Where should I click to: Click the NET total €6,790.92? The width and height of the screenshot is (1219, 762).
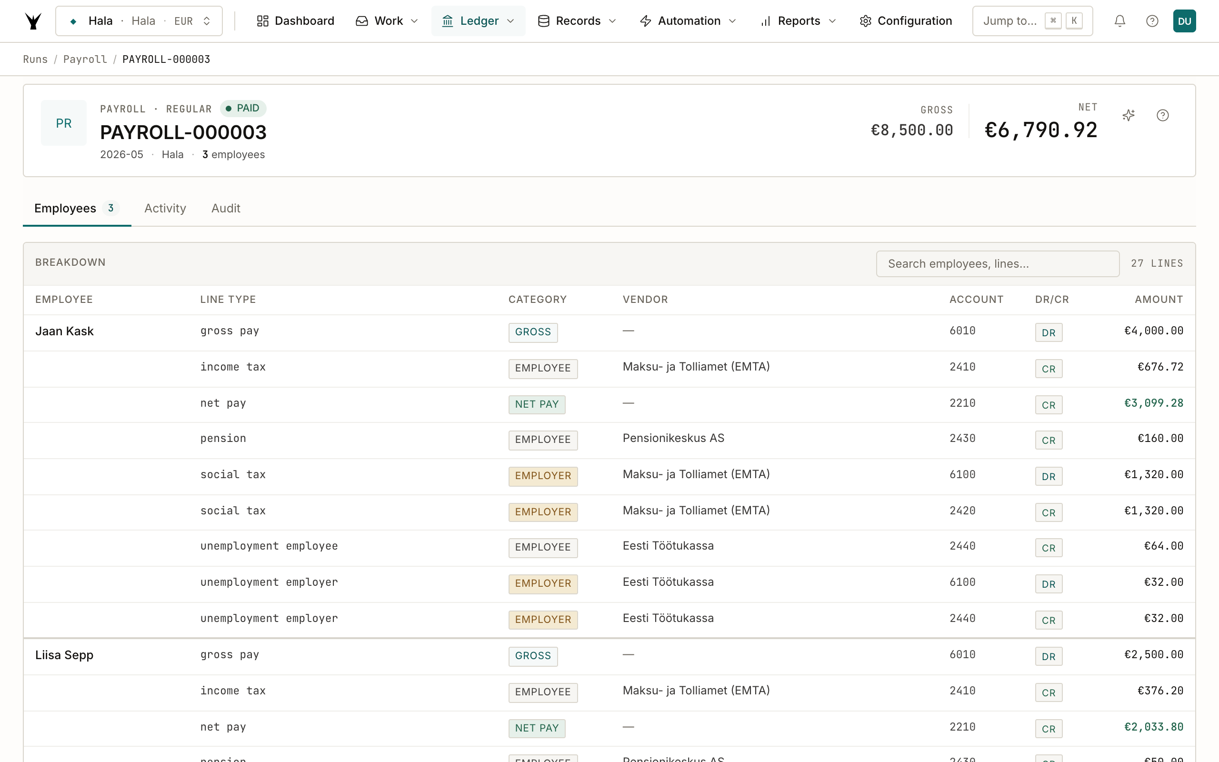1041,130
